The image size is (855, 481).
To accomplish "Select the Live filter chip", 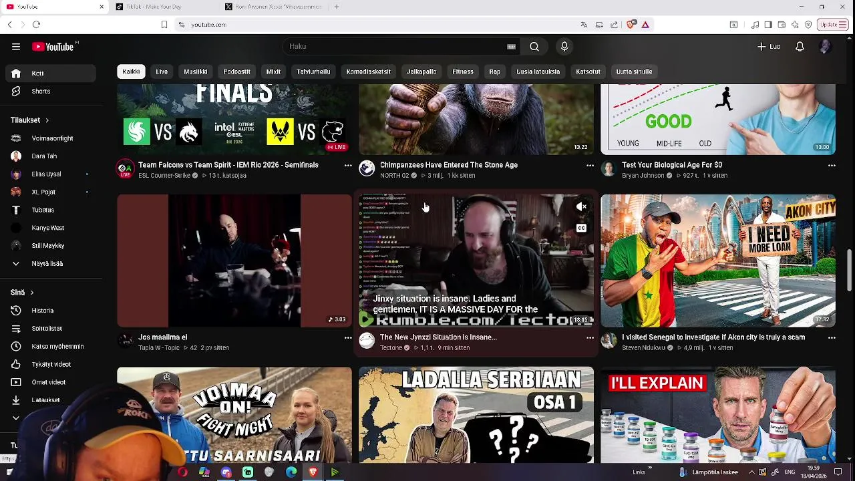I will [x=162, y=71].
